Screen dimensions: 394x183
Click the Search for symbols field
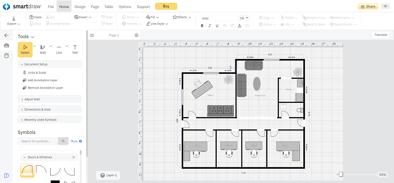tap(38, 141)
